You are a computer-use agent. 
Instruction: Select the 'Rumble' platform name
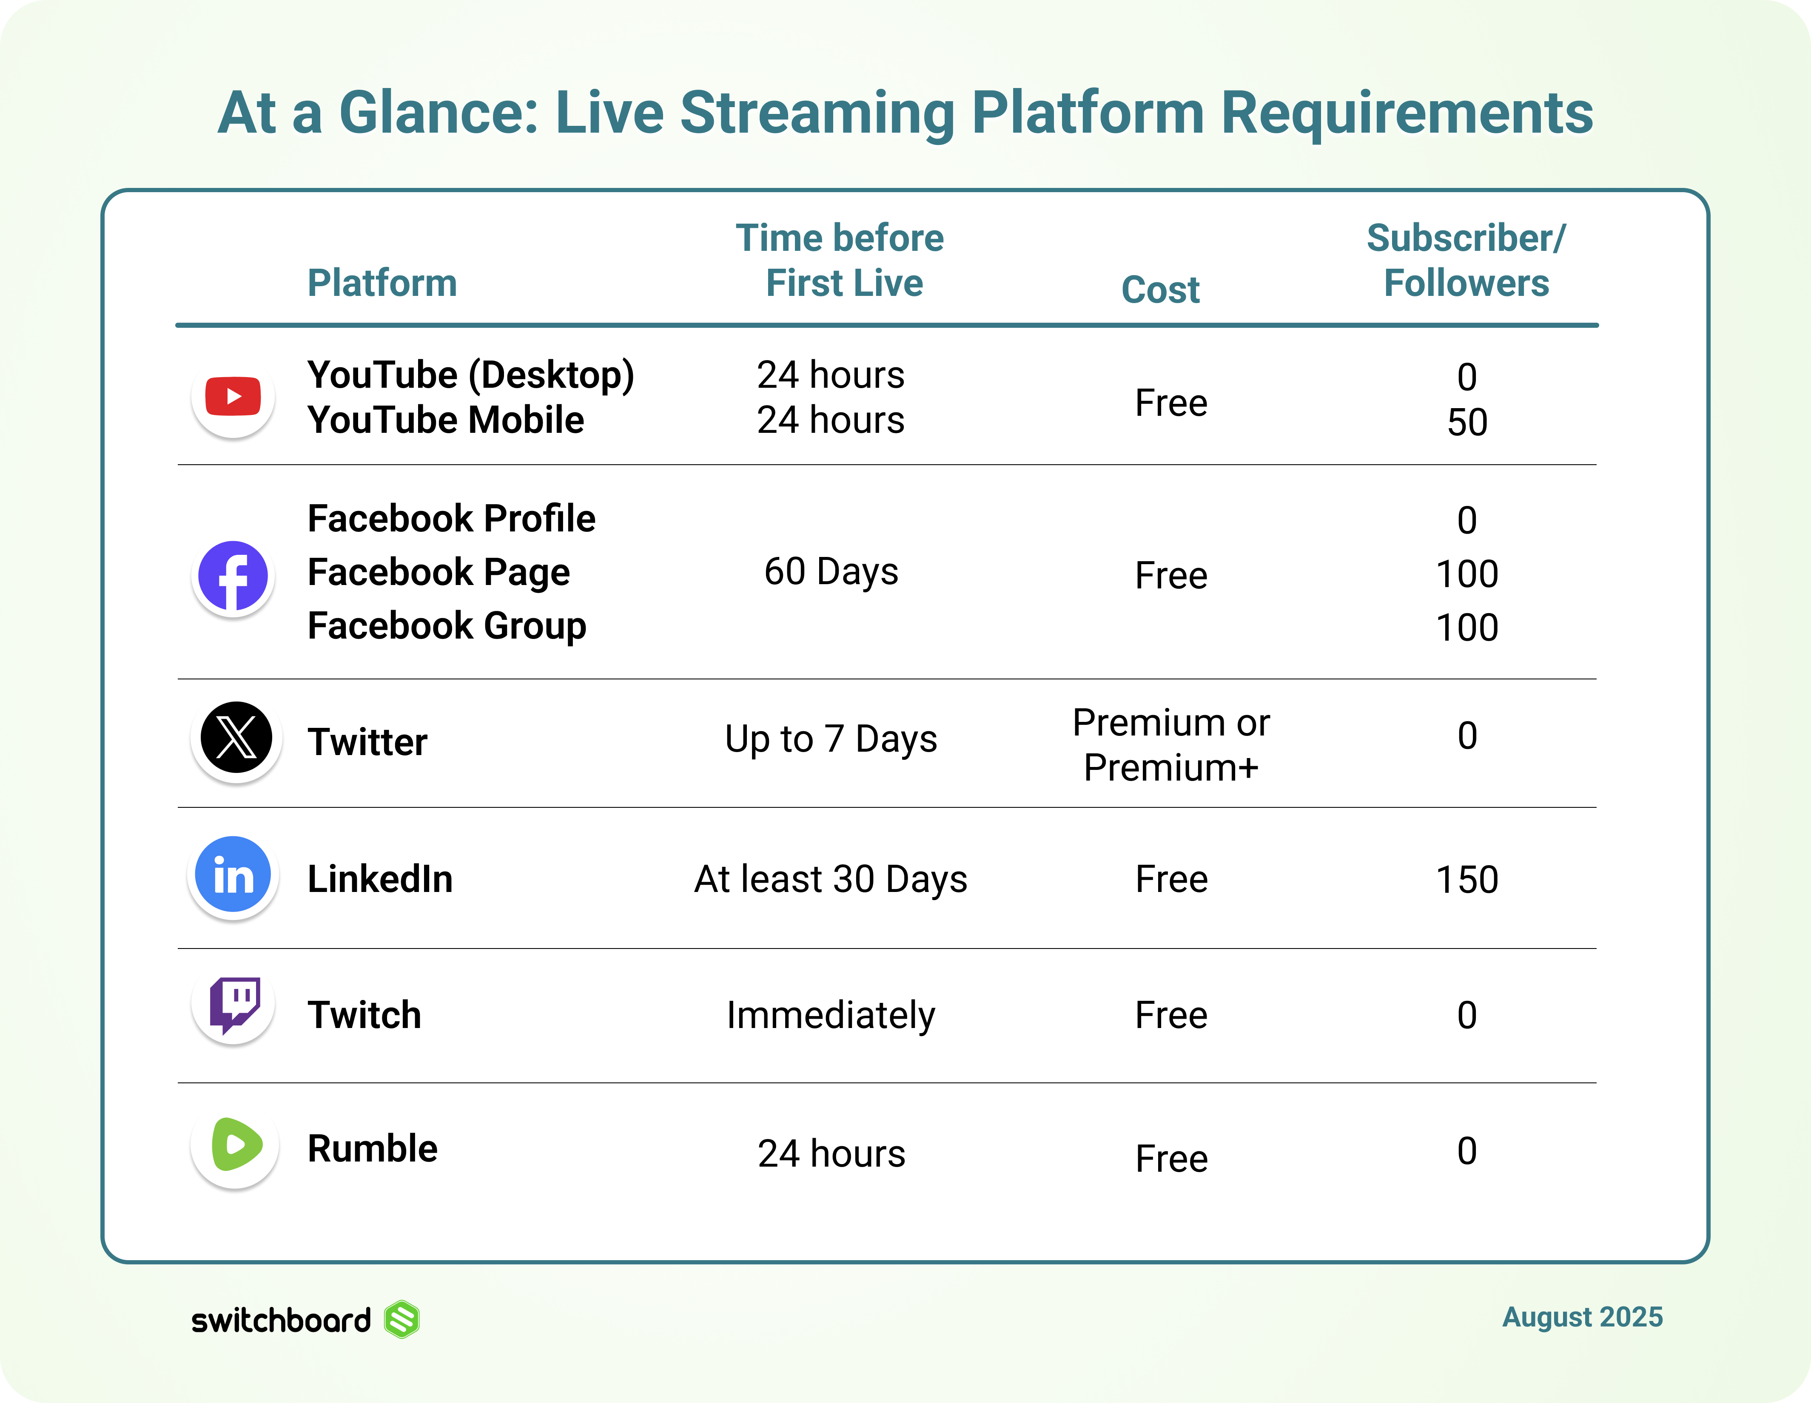coord(372,1149)
